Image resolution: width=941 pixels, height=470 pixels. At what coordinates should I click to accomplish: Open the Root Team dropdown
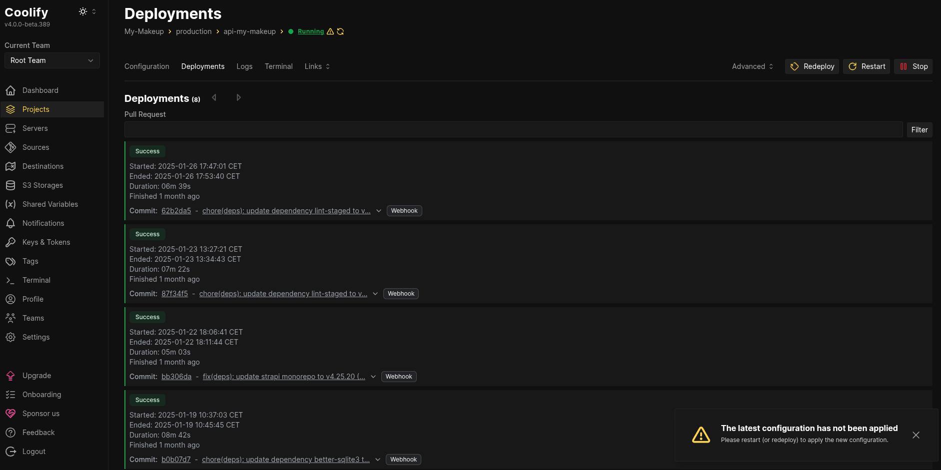[x=52, y=60]
